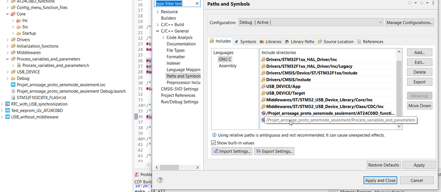
Task: Click the Process_variables_and_parameters.h file icon
Action: pos(19,66)
